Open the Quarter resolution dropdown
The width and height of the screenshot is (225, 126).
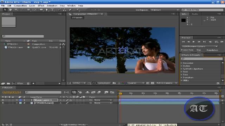(136, 83)
